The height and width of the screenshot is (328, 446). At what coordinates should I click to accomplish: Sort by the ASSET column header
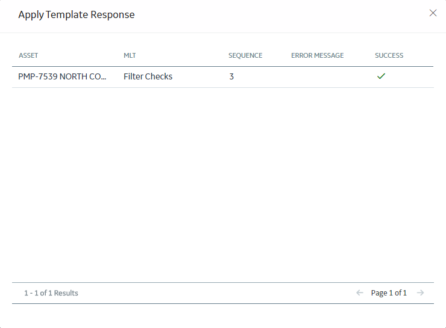click(28, 55)
